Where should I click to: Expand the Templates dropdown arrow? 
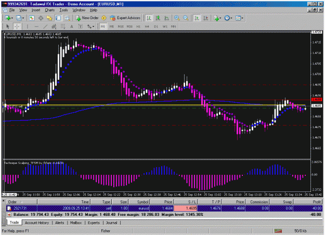coord(242,18)
